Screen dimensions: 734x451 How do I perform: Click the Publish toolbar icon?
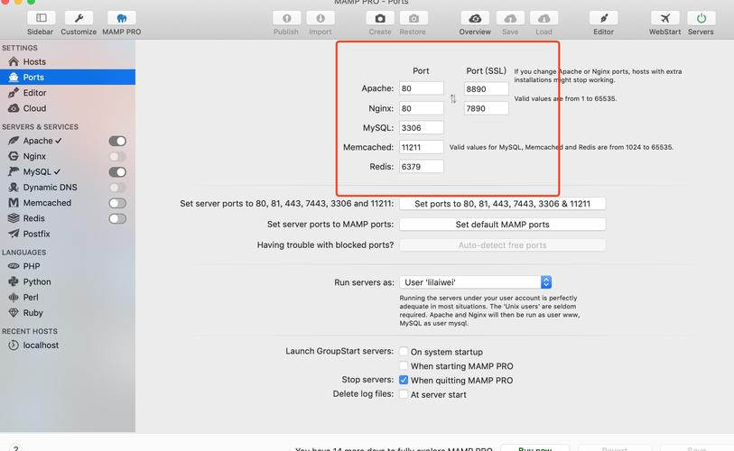click(286, 18)
